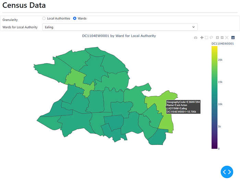The height and width of the screenshot is (185, 240).
Task: Open the Plotly logo link in toolbar
Action: 233,38
